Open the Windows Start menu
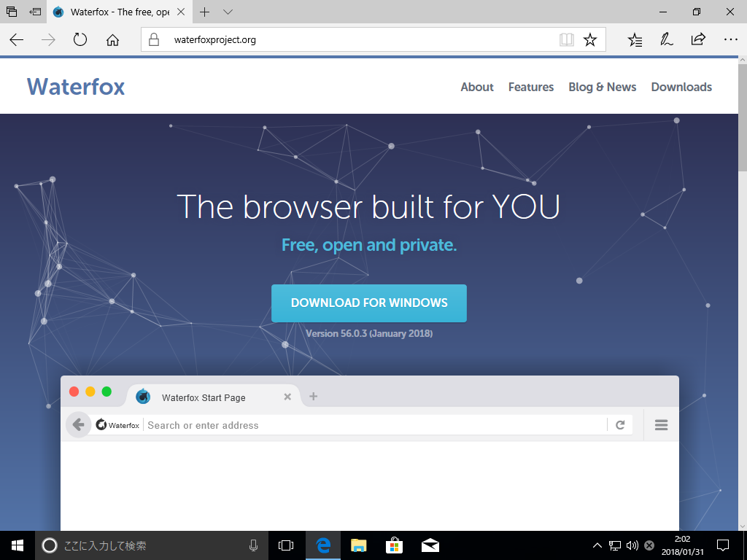The height and width of the screenshot is (560, 747). click(18, 545)
